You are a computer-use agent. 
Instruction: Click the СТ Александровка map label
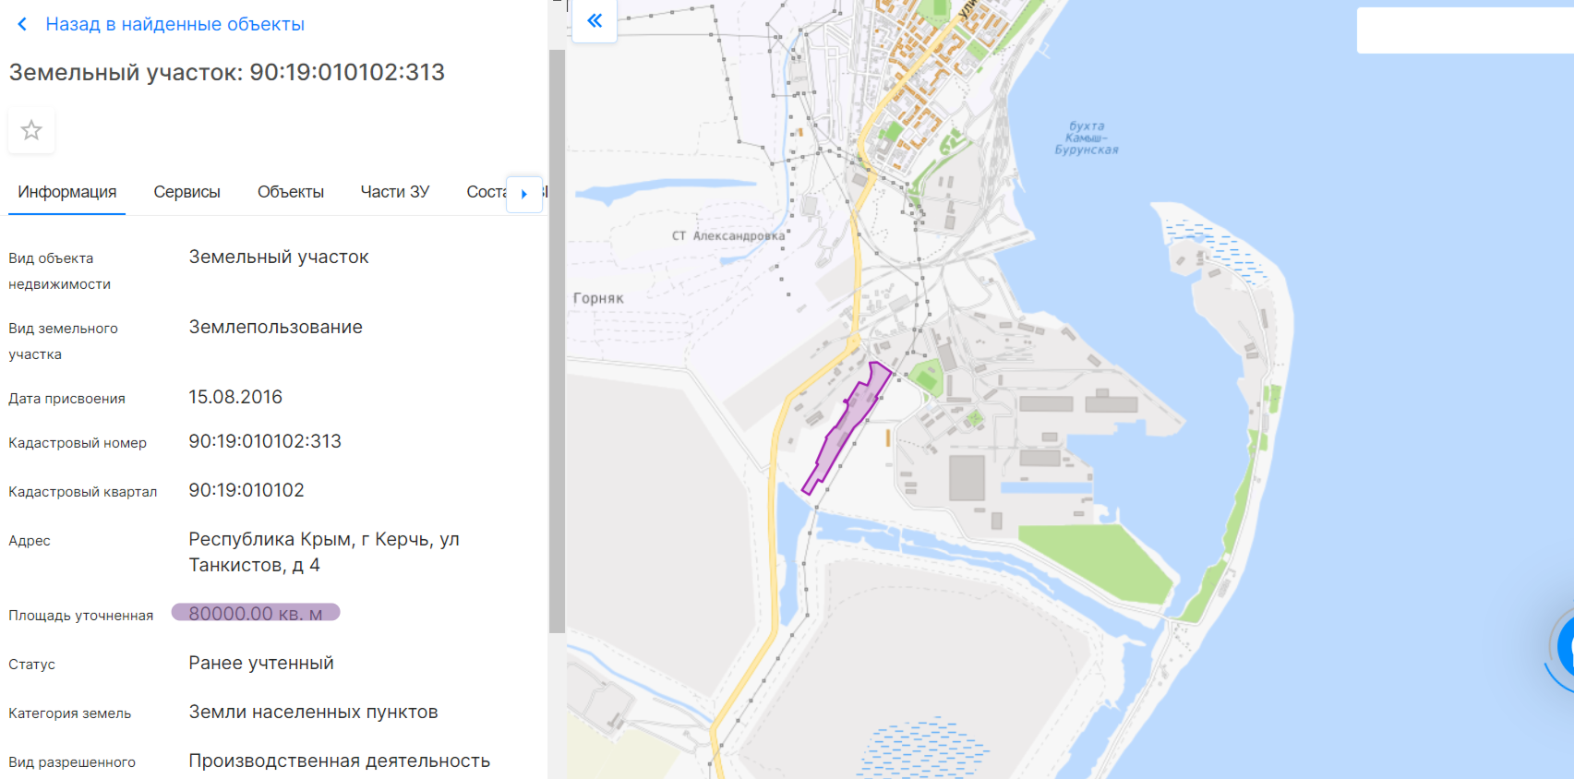727,235
